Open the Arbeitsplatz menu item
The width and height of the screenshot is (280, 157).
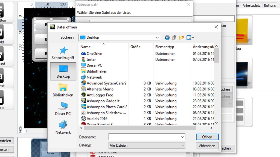251,5
